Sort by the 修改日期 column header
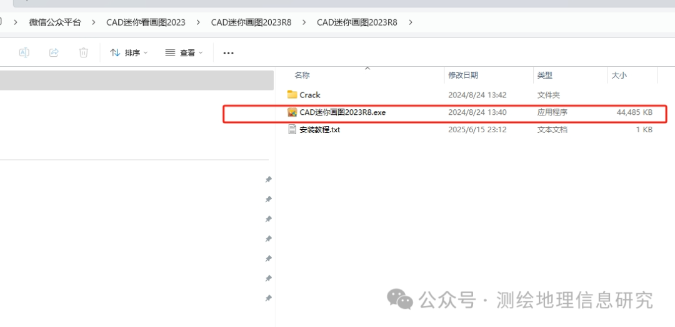Image resolution: width=675 pixels, height=327 pixels. tap(463, 75)
